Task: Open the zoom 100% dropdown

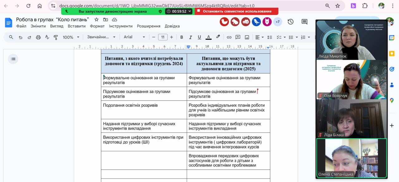Action: 71,37
